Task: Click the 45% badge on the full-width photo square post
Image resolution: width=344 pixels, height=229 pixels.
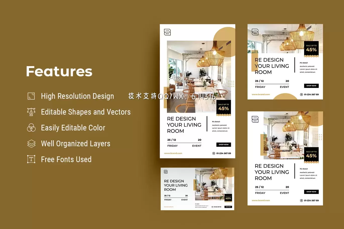Action: click(x=311, y=49)
